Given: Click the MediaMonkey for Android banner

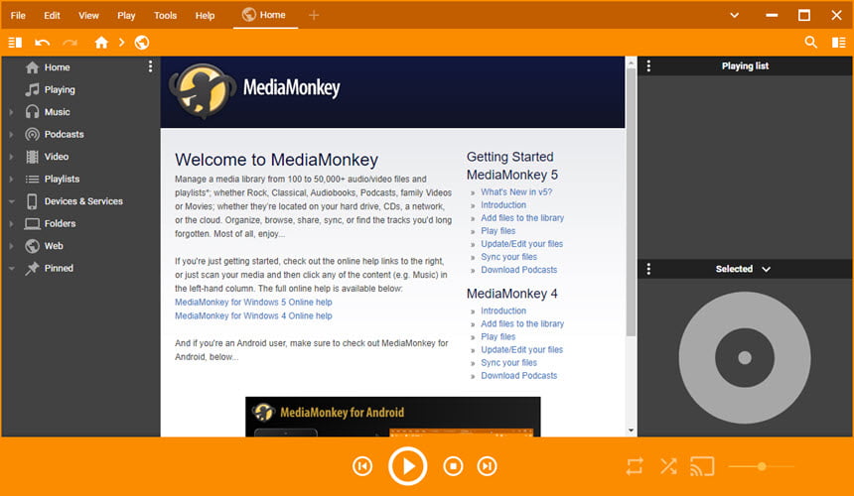Looking at the screenshot, I should pyautogui.click(x=392, y=417).
